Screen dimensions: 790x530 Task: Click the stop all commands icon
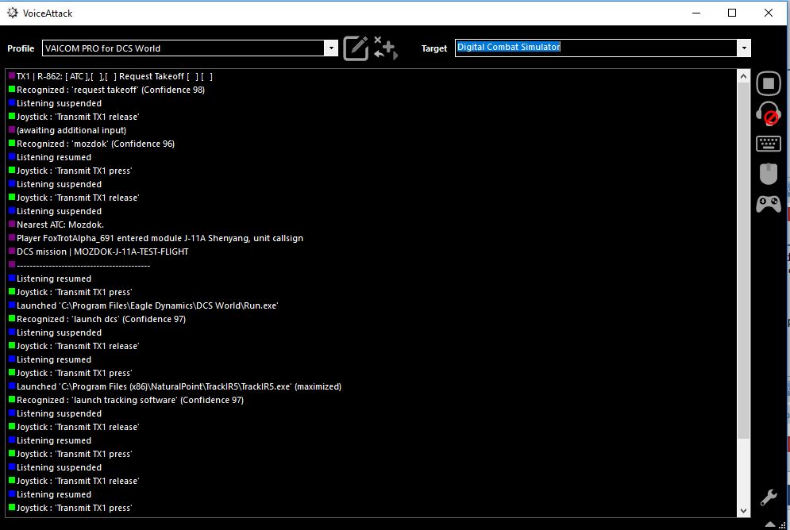click(x=769, y=83)
